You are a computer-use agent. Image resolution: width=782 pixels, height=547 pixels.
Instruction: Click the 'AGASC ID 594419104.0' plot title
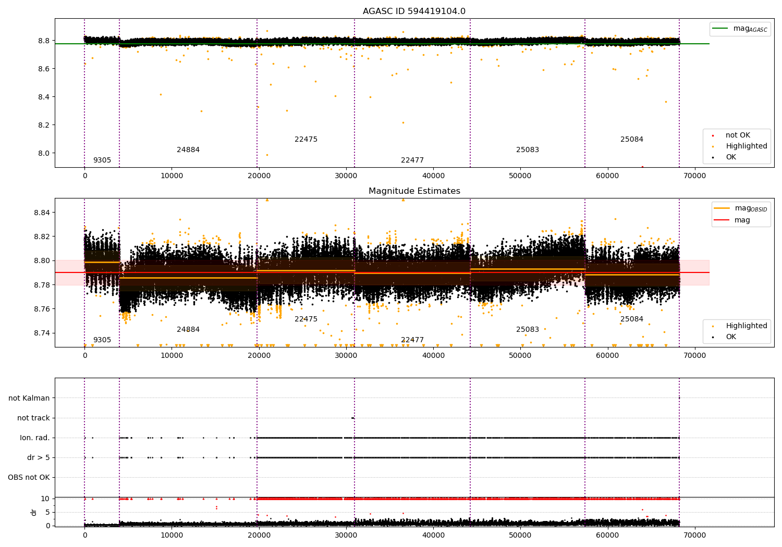pos(414,11)
